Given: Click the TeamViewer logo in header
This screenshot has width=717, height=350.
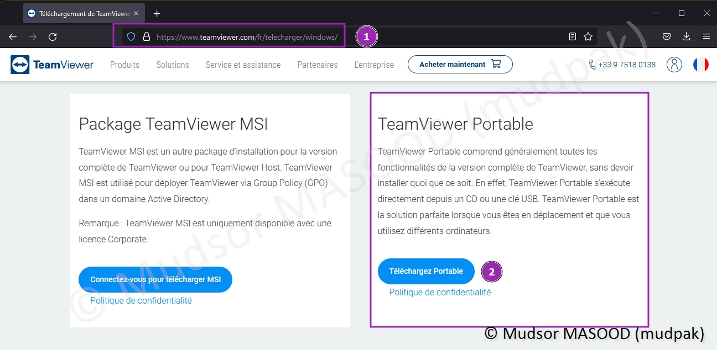Looking at the screenshot, I should [x=52, y=65].
